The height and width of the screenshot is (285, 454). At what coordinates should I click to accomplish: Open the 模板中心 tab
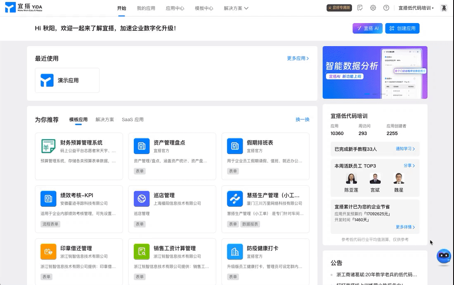pyautogui.click(x=204, y=8)
